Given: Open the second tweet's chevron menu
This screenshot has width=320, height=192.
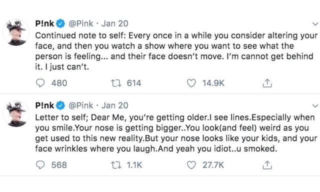Looking at the screenshot, I should [x=315, y=106].
